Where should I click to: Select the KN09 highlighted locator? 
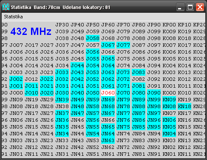[169, 100]
